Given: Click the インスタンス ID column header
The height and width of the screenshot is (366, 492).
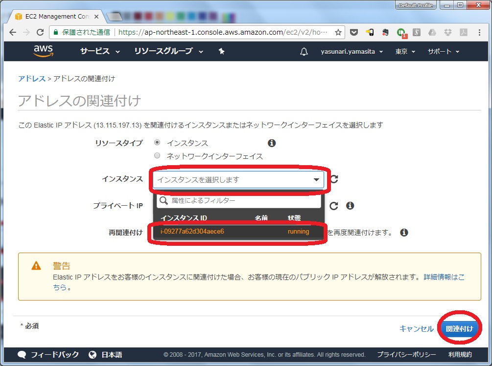Looking at the screenshot, I should (184, 218).
